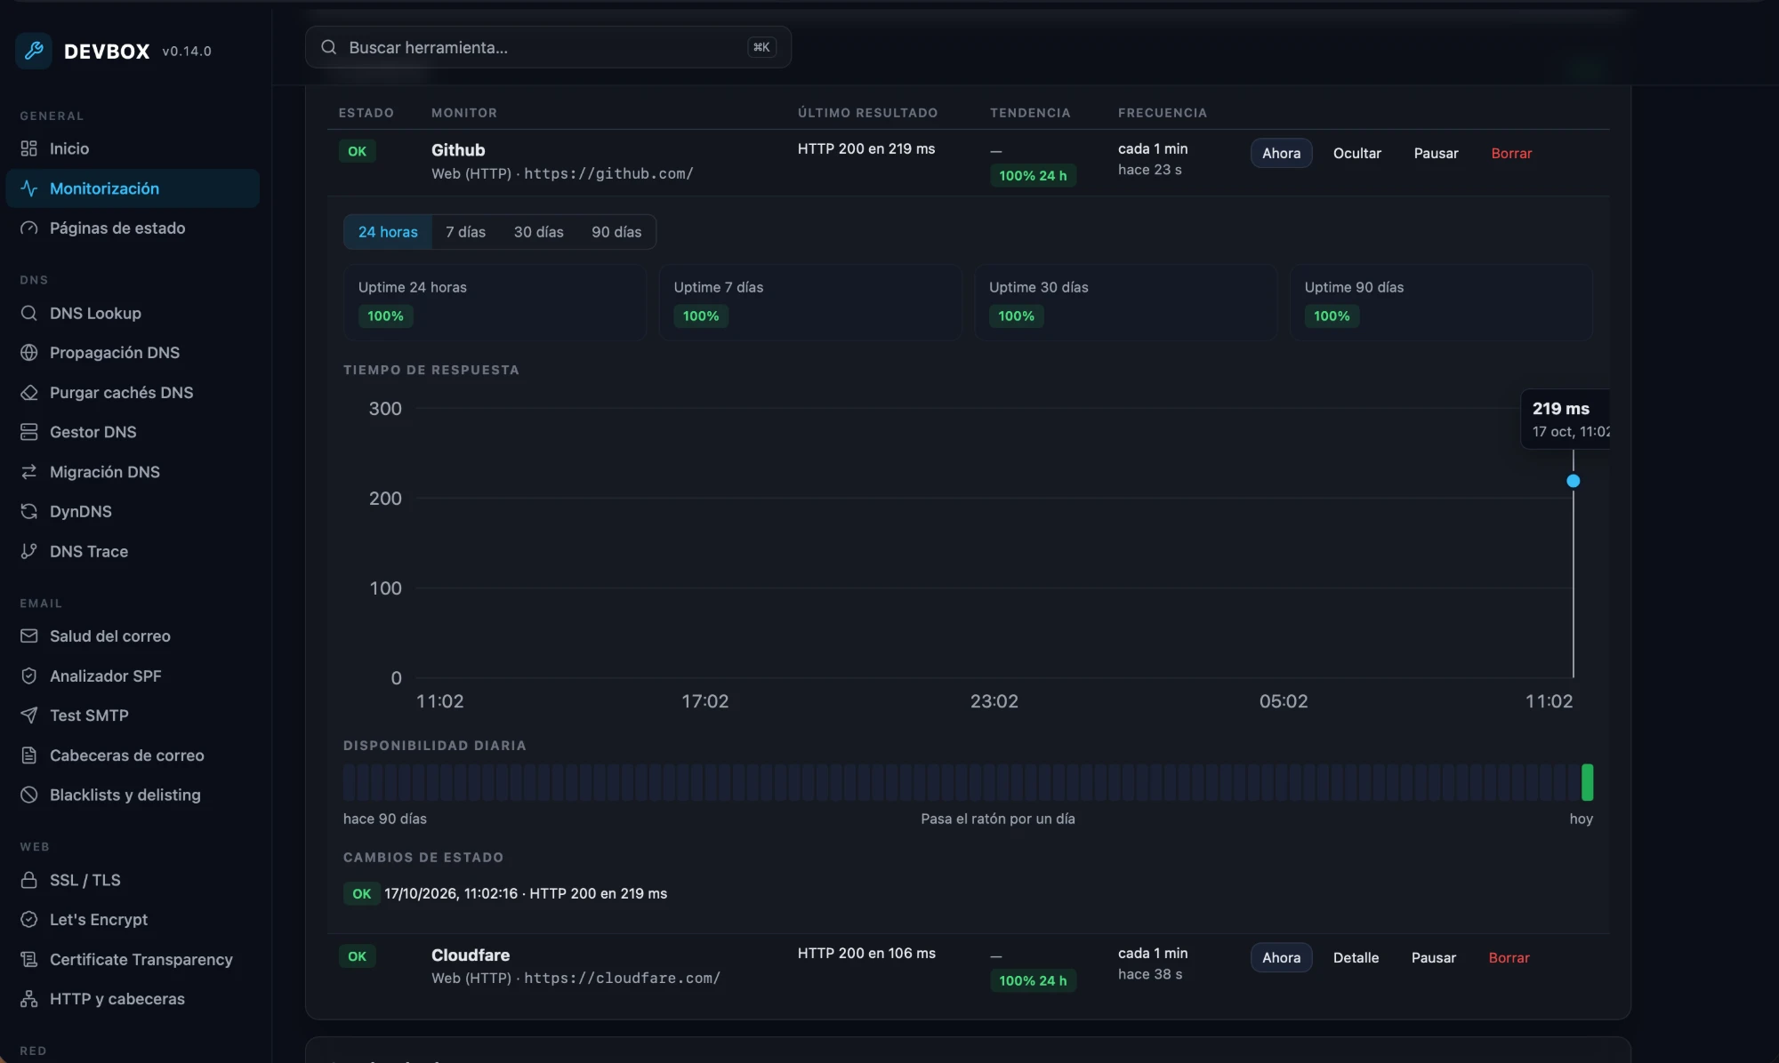This screenshot has width=1779, height=1063.
Task: Click the Propagación DNS globe icon
Action: [x=29, y=353]
